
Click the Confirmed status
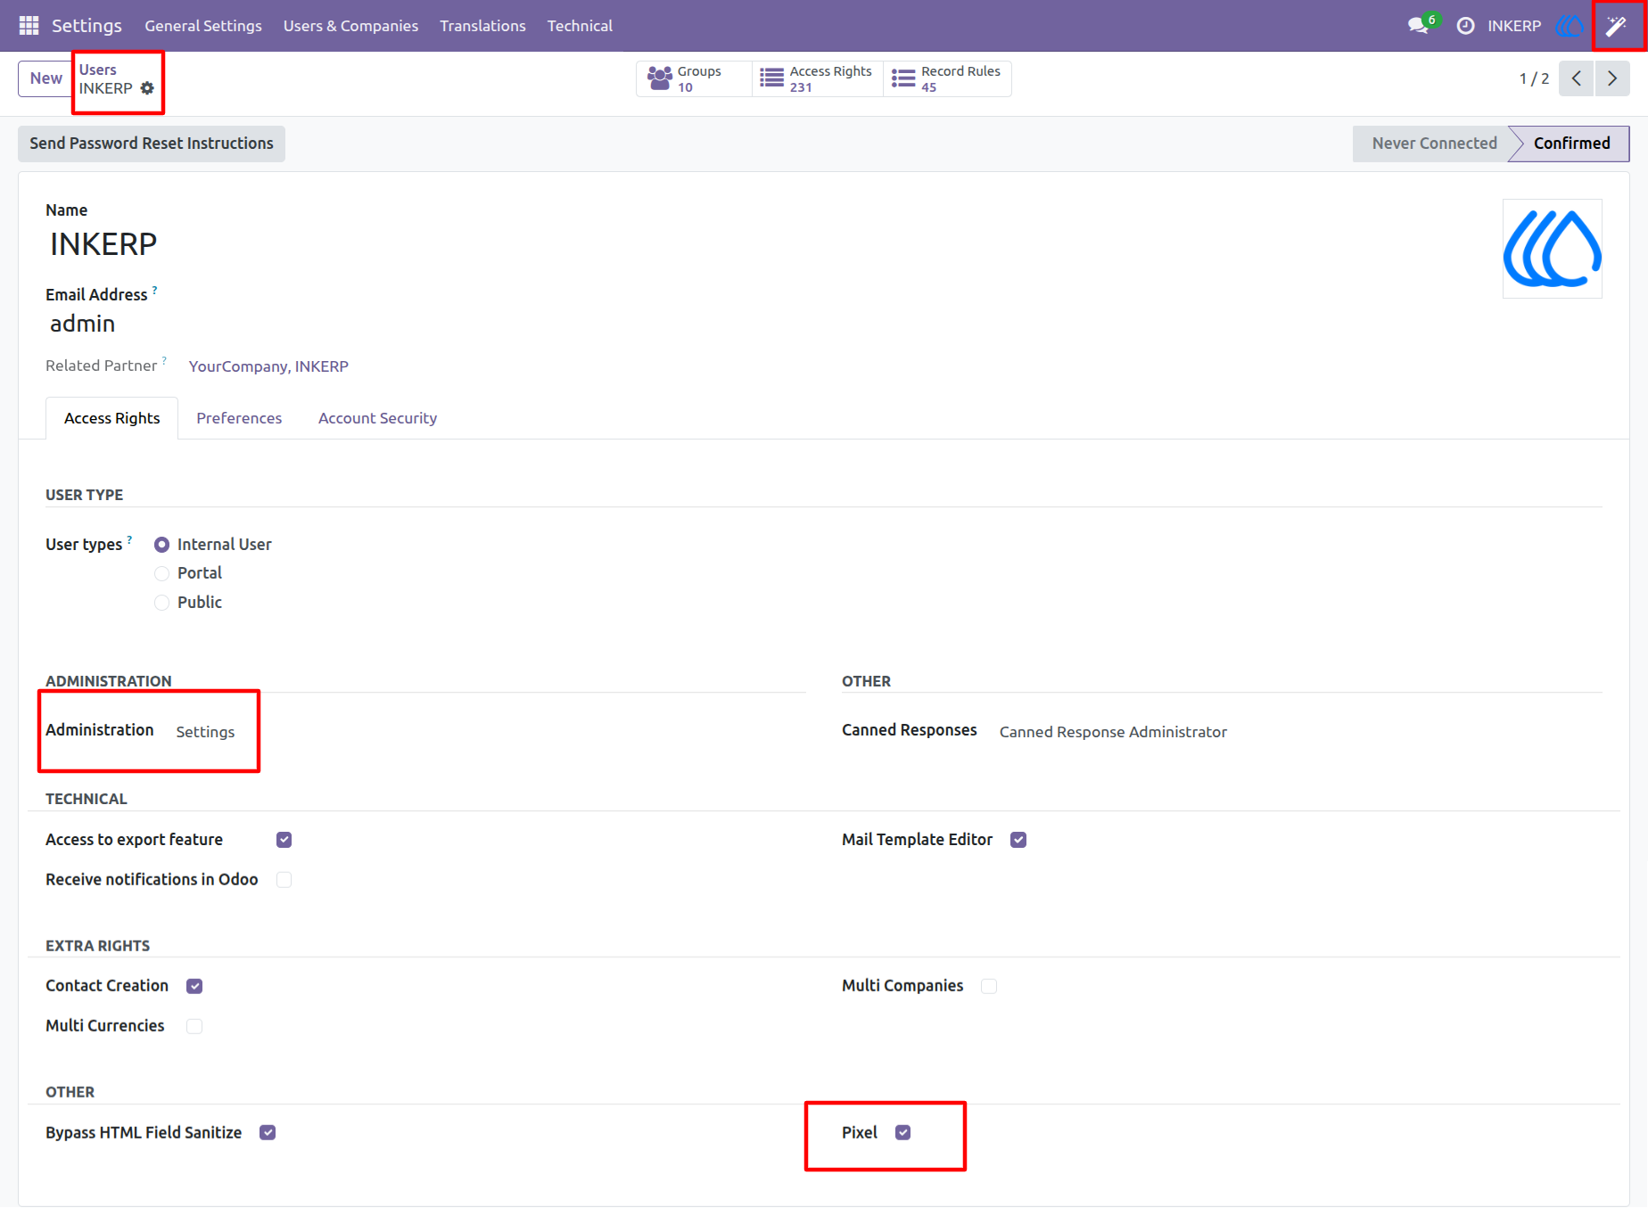pyautogui.click(x=1571, y=144)
